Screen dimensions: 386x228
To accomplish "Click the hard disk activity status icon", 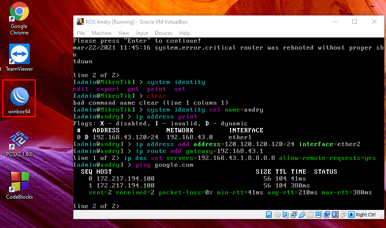I will 269,215.
